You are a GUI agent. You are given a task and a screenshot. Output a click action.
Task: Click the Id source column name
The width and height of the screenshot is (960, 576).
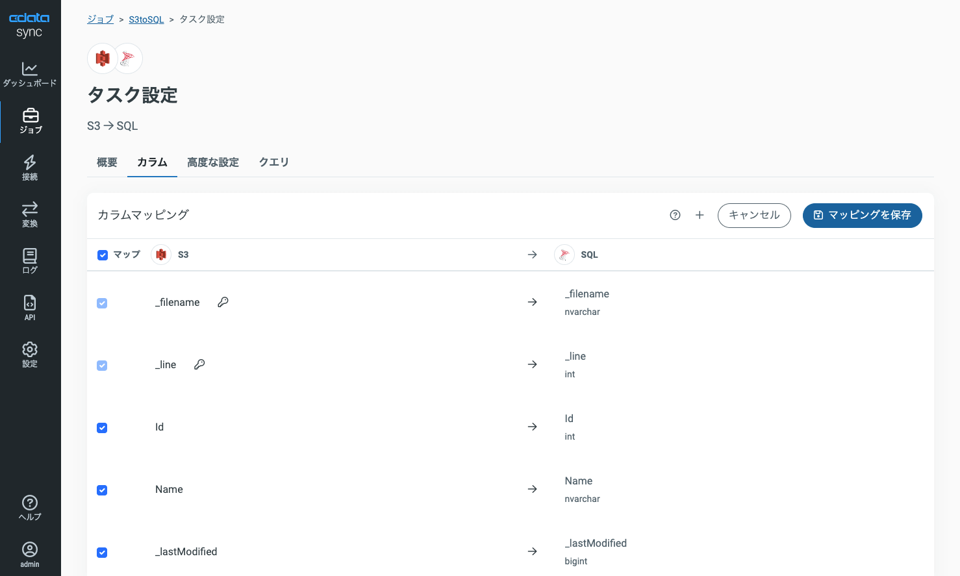coord(159,427)
